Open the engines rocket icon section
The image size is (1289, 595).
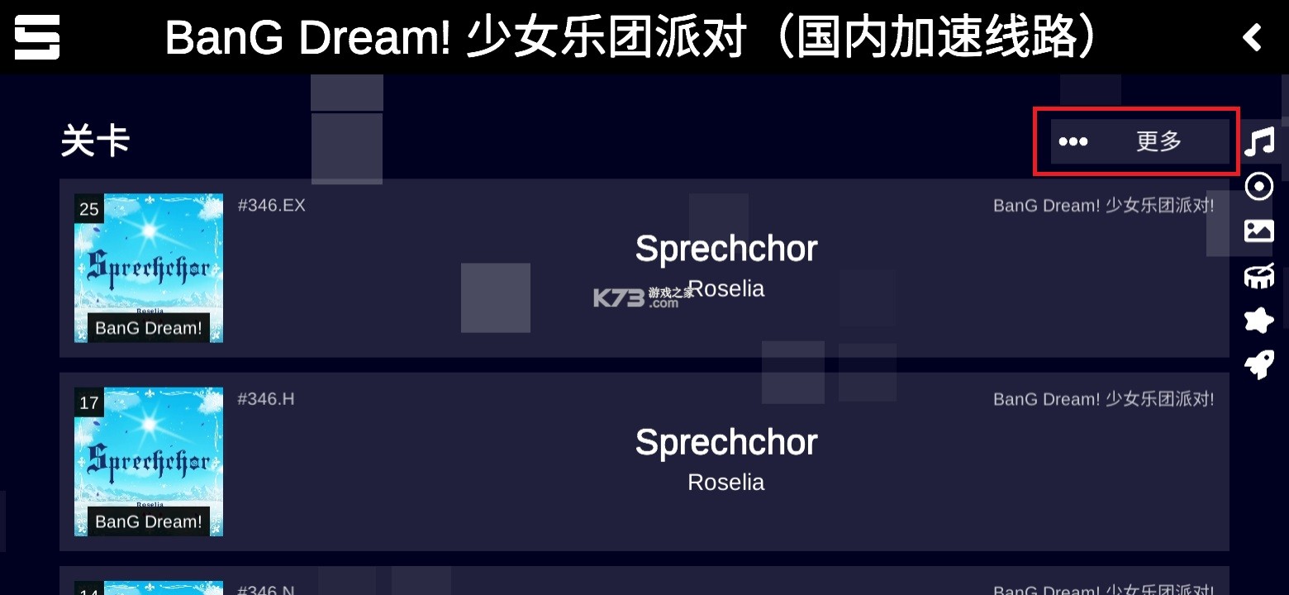click(1259, 364)
